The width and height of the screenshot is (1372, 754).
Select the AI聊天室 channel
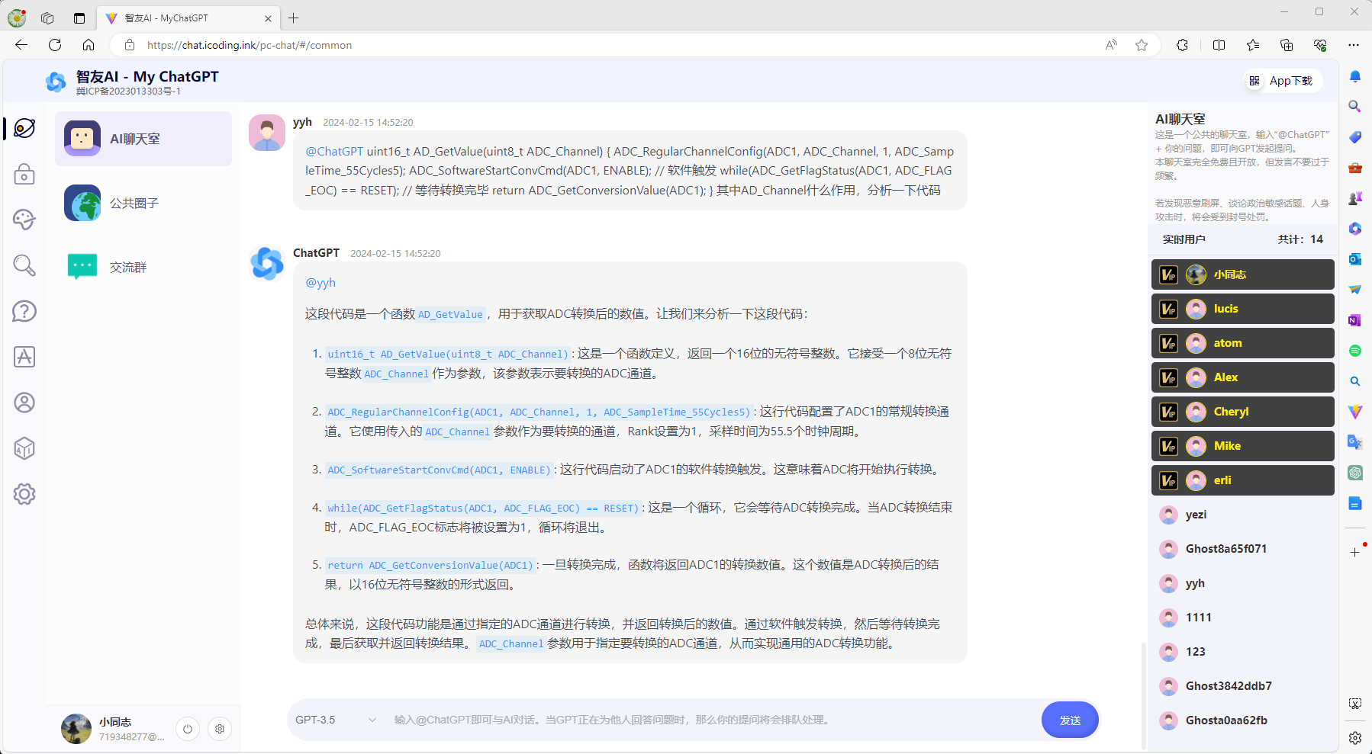pos(143,139)
